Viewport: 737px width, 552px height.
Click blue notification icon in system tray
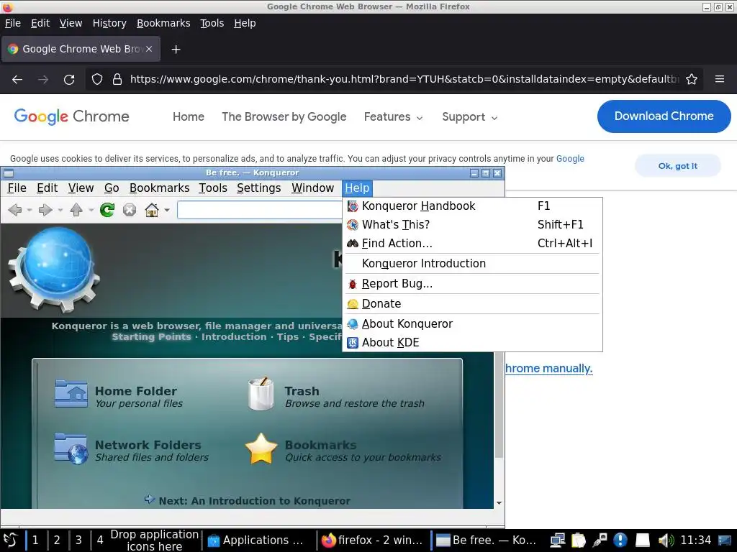[620, 540]
